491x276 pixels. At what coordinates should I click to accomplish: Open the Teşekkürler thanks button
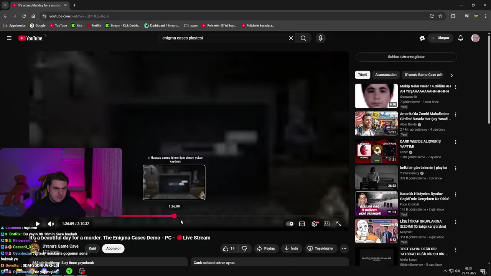(x=320, y=248)
